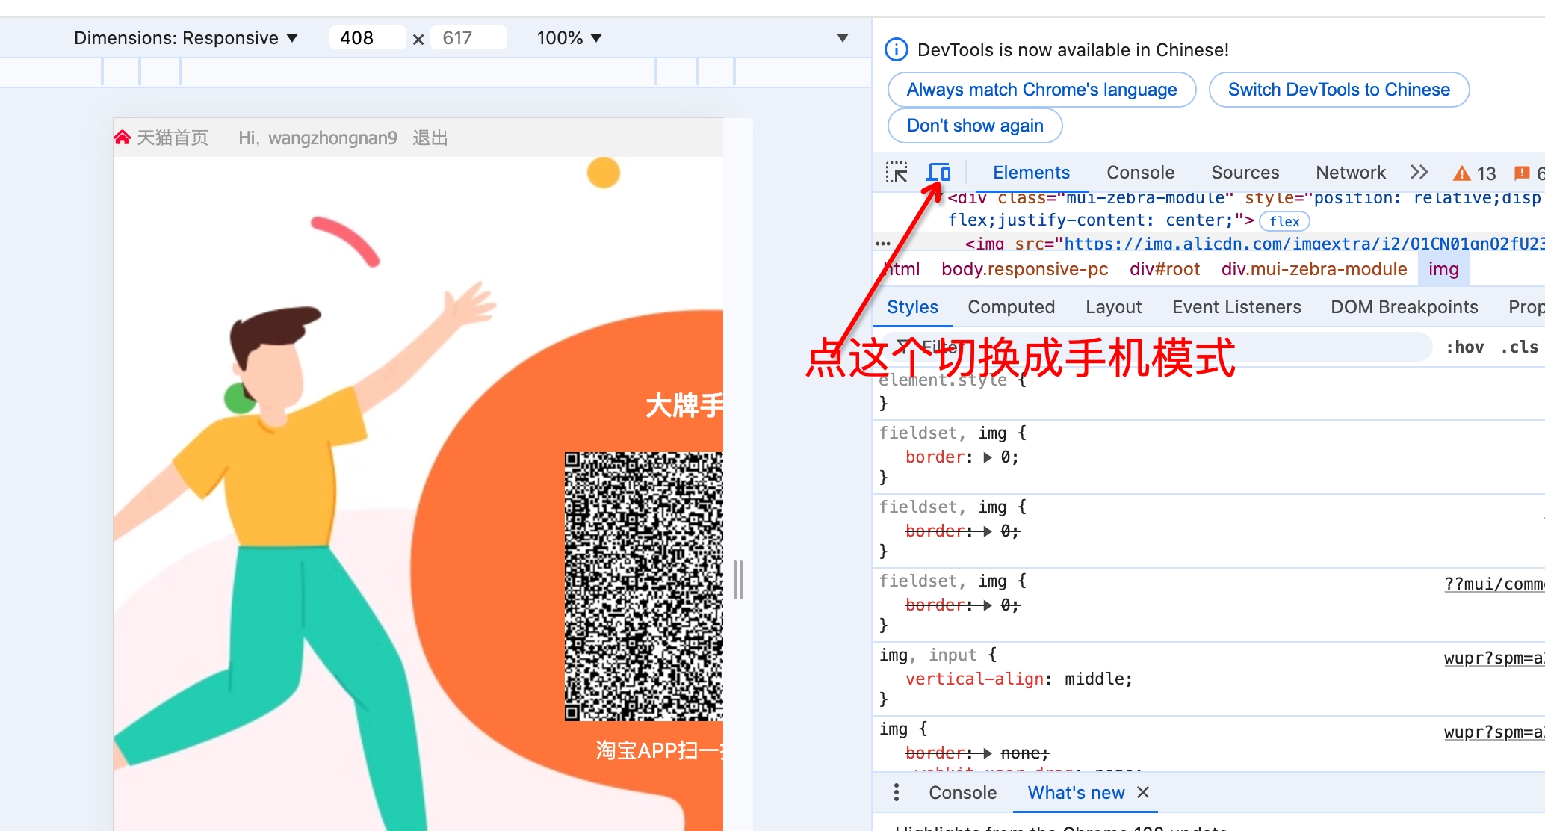Show more DevTools tabs chevron

[1419, 173]
